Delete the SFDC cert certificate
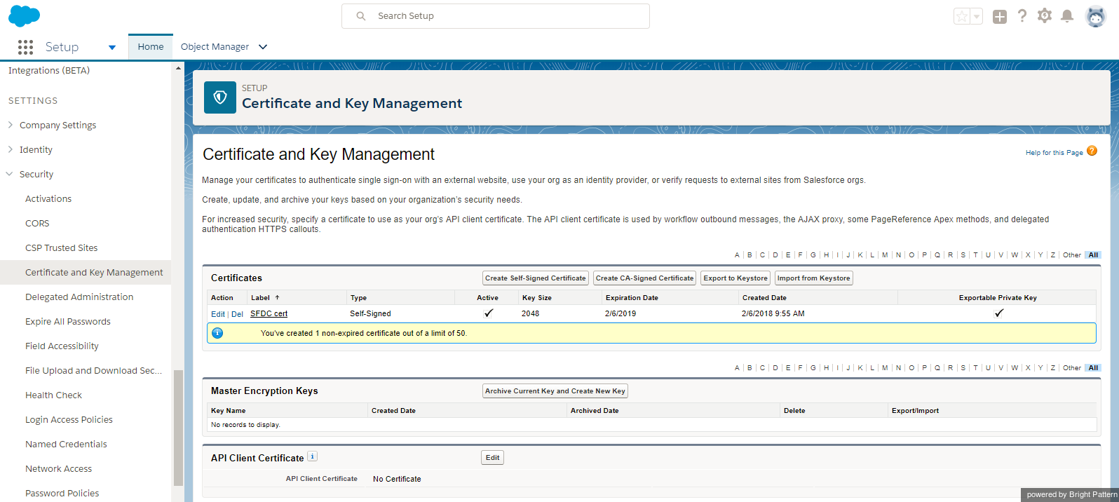The image size is (1119, 502). [x=237, y=314]
